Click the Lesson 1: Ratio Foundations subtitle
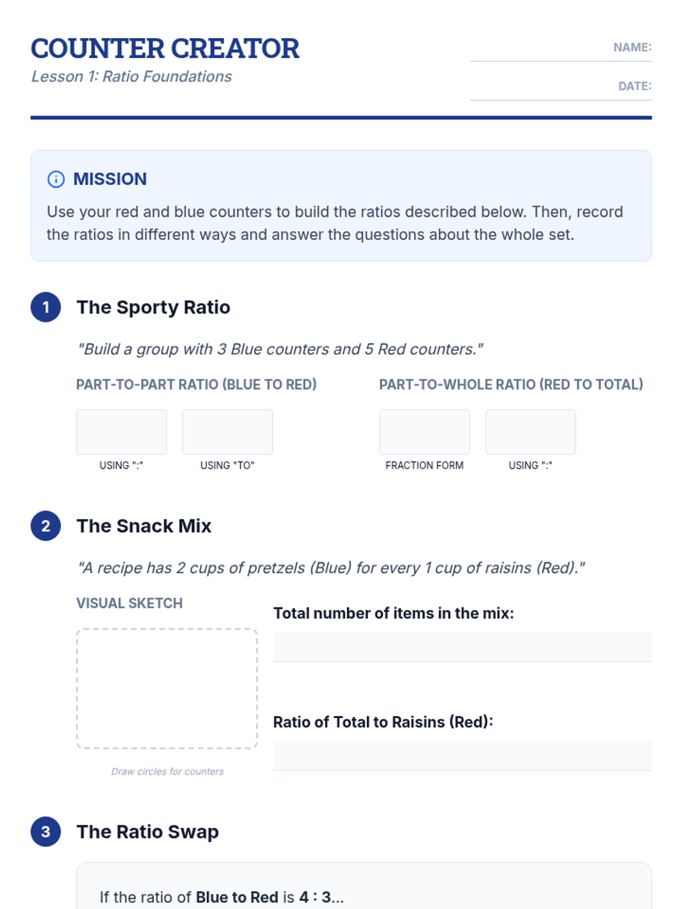This screenshot has height=909, width=682. (131, 77)
